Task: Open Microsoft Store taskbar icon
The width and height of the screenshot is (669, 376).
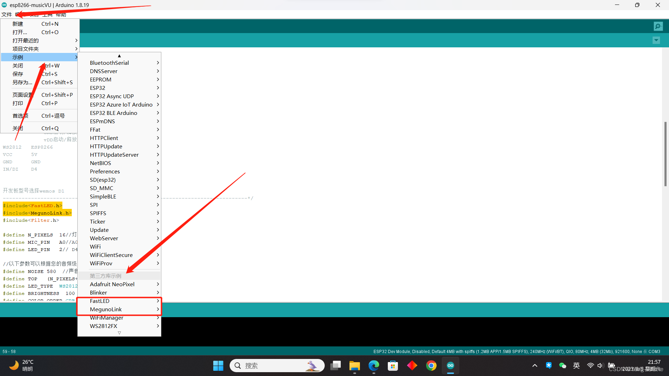Action: tap(393, 366)
